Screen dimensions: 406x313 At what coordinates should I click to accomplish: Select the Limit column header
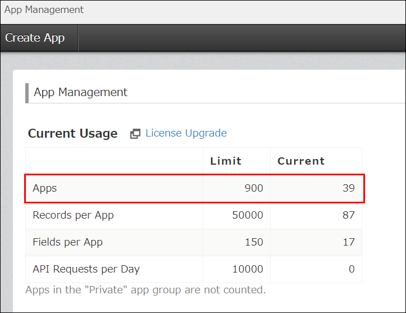(x=226, y=161)
